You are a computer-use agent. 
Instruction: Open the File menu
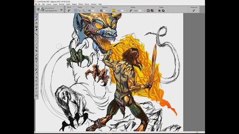coord(39,4)
